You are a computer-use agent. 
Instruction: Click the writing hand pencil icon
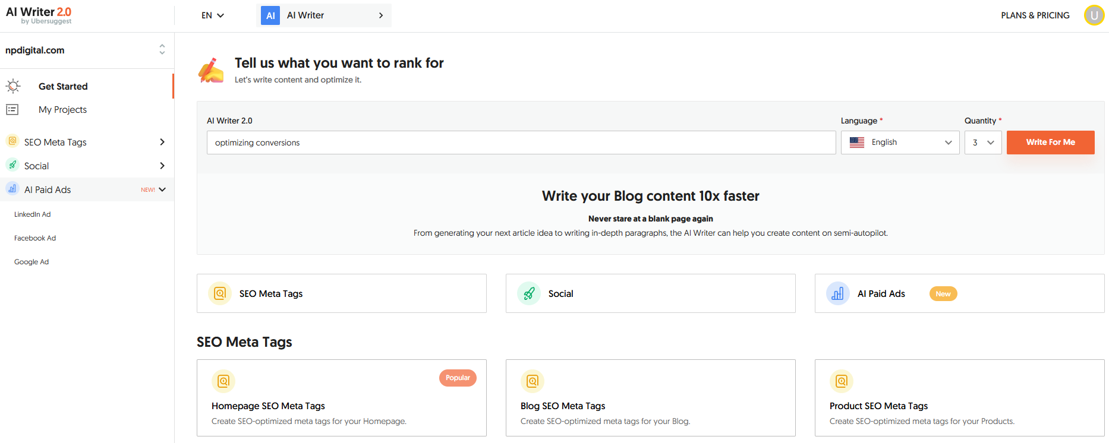tap(211, 71)
